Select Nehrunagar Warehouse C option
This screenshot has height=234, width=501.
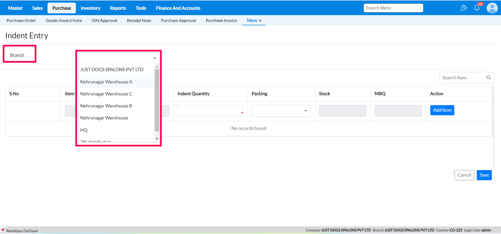[x=116, y=94]
